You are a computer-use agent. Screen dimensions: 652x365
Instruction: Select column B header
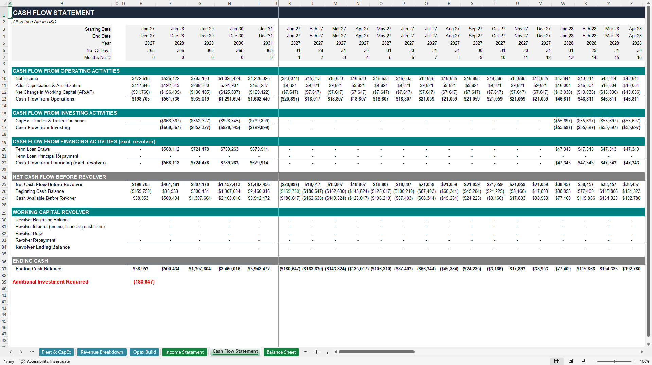pyautogui.click(x=62, y=3)
